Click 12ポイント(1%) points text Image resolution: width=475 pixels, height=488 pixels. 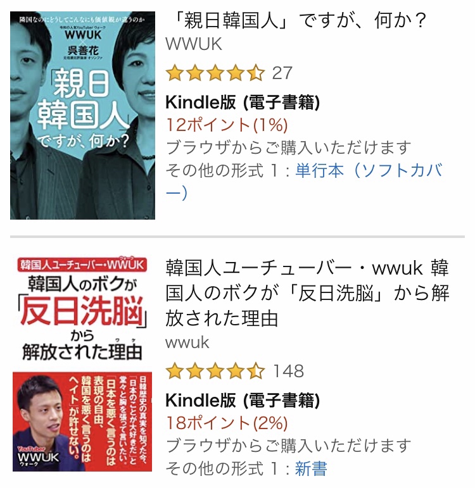[x=227, y=125]
